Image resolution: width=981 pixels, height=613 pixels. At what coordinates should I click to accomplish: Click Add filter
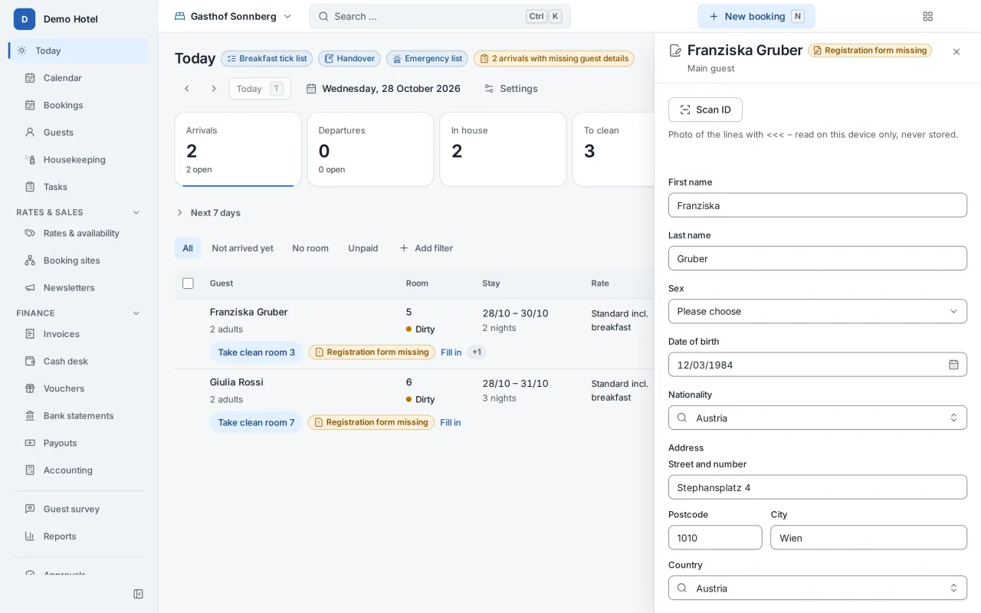pos(426,248)
